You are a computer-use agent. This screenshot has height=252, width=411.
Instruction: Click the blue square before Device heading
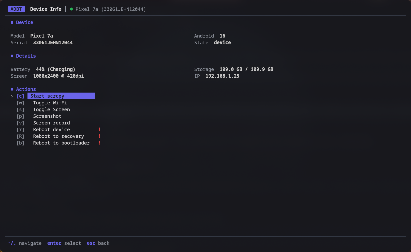pos(12,22)
